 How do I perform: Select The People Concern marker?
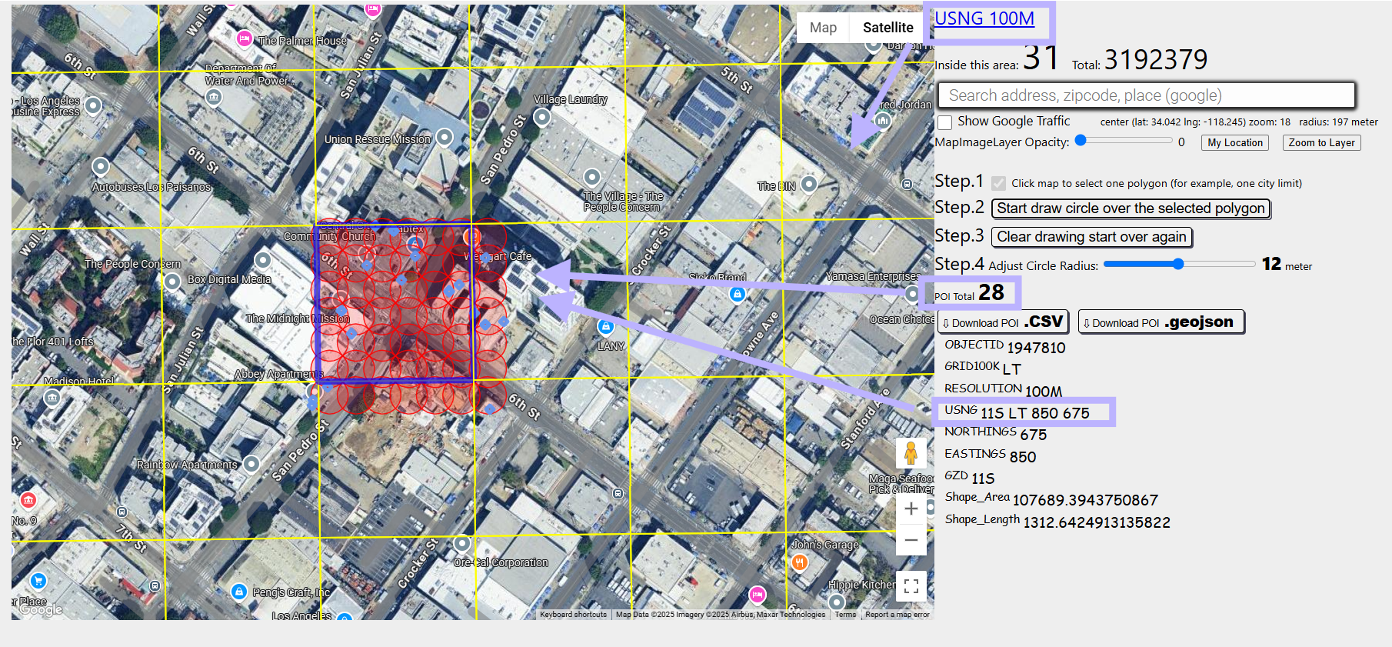172,282
